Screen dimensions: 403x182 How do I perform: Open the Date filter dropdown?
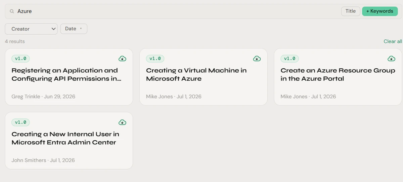[x=74, y=29]
